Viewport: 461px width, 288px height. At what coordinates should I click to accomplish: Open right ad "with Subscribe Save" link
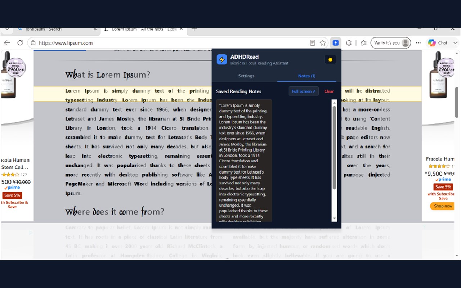click(441, 196)
